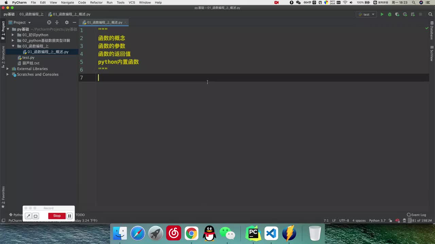Viewport: 435px width, 244px height.
Task: Click the Concurrency Diagram run icon
Action: point(413,14)
